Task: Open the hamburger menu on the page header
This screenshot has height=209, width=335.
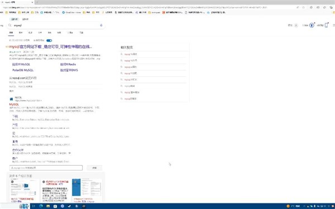Action: [x=334, y=25]
